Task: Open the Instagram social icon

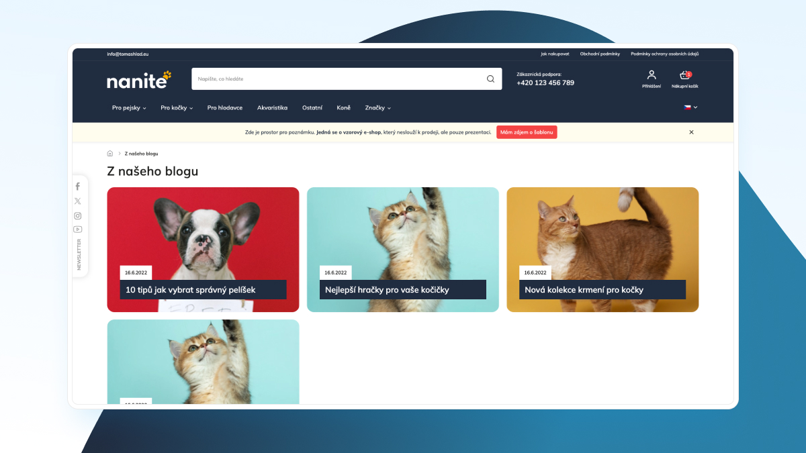Action: (78, 215)
